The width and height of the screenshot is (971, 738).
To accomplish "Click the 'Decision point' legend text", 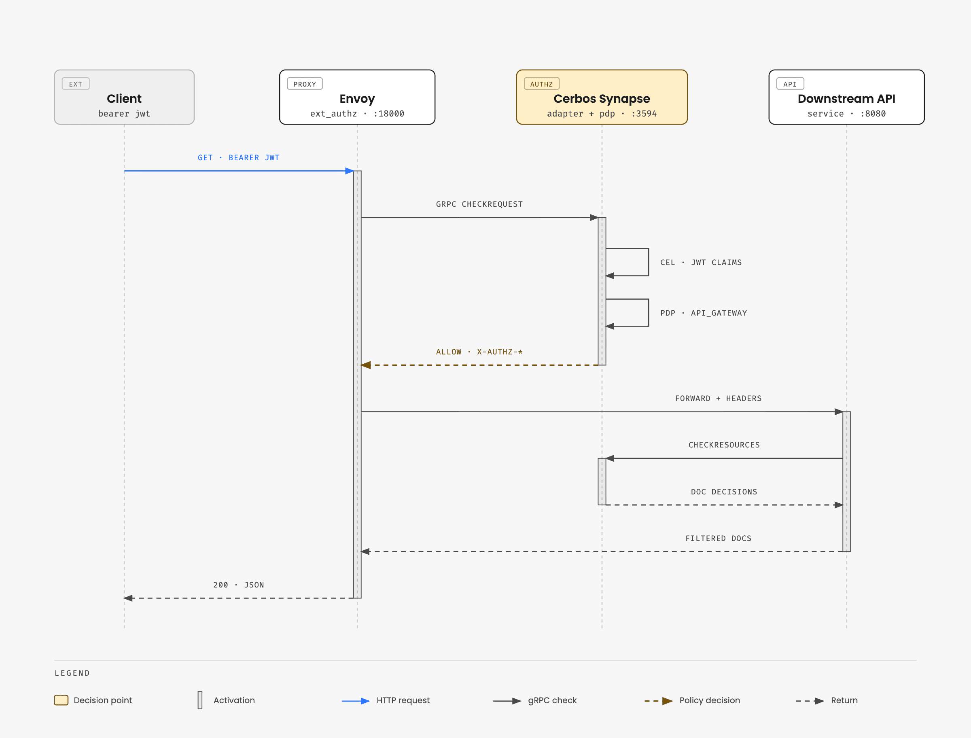I will (x=103, y=700).
